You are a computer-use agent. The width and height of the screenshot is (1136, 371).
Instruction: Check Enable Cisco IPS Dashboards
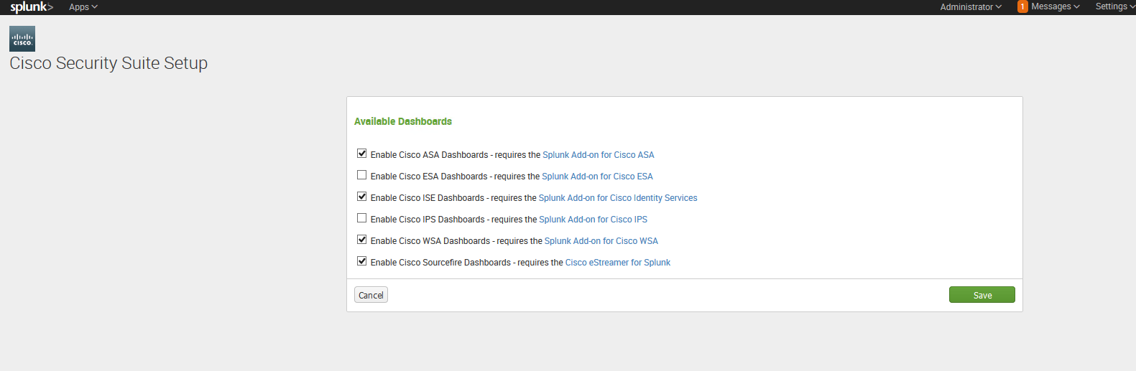tap(362, 218)
